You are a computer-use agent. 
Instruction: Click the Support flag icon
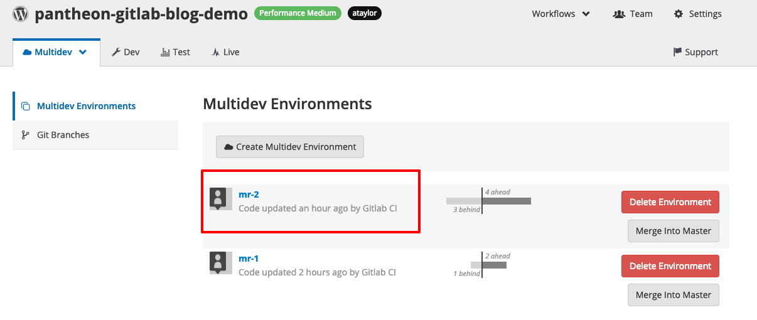pos(677,52)
